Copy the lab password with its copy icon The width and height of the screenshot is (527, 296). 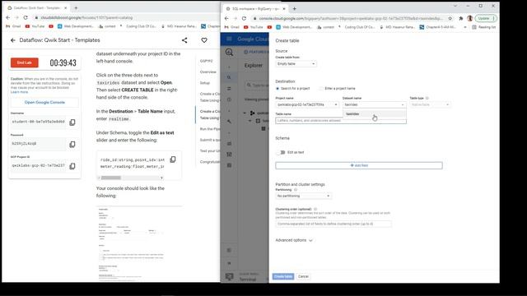pyautogui.click(x=72, y=145)
